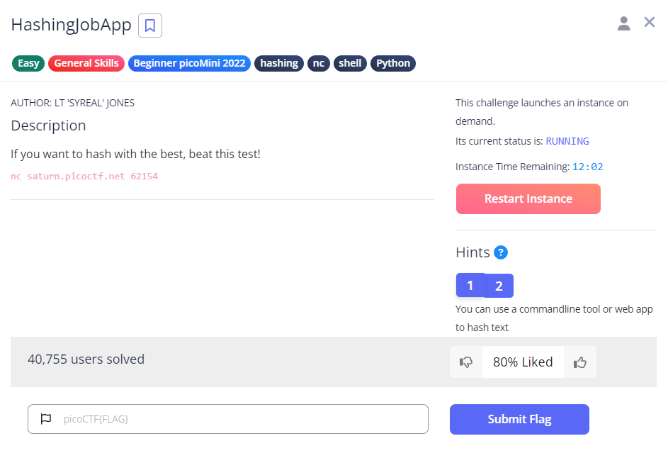This screenshot has width=668, height=458.
Task: Click the flag icon in input
Action: point(46,419)
